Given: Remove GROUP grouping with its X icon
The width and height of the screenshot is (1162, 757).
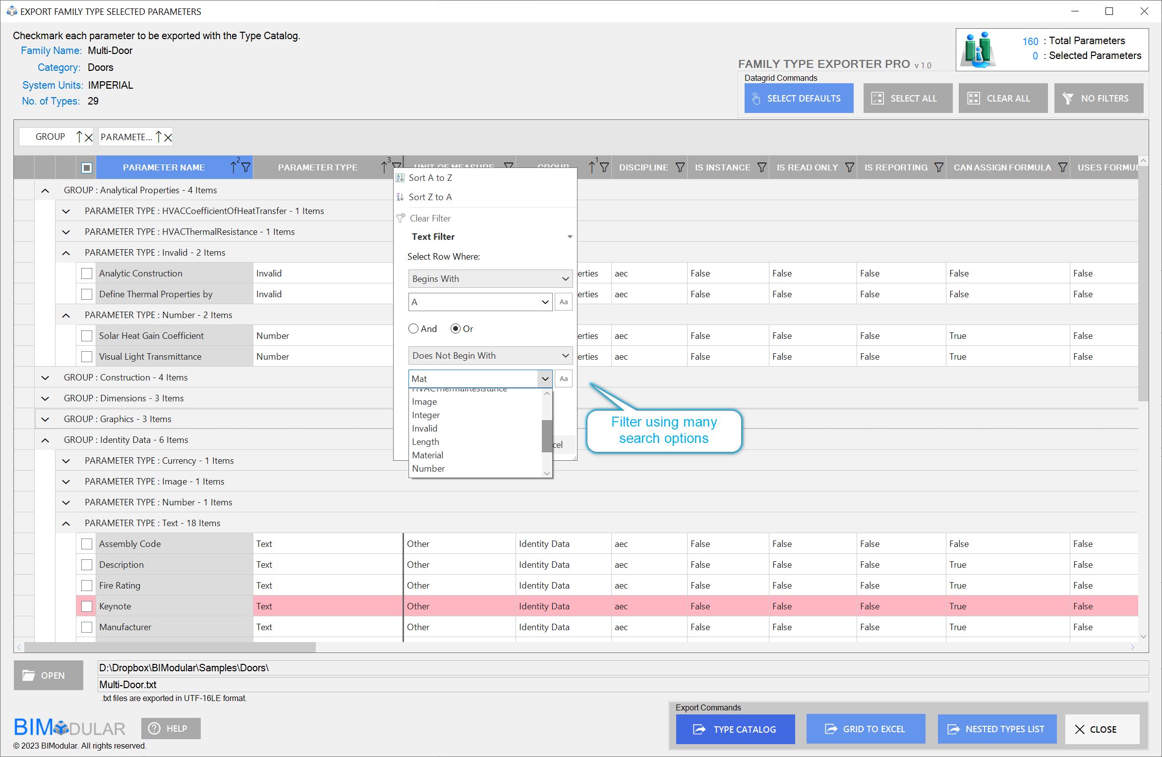Looking at the screenshot, I should [89, 137].
